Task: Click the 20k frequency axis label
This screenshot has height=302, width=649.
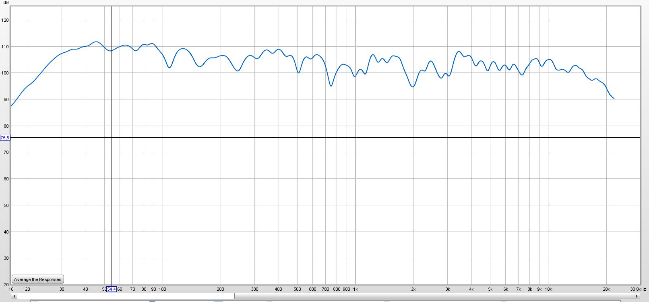Action: [x=606, y=289]
